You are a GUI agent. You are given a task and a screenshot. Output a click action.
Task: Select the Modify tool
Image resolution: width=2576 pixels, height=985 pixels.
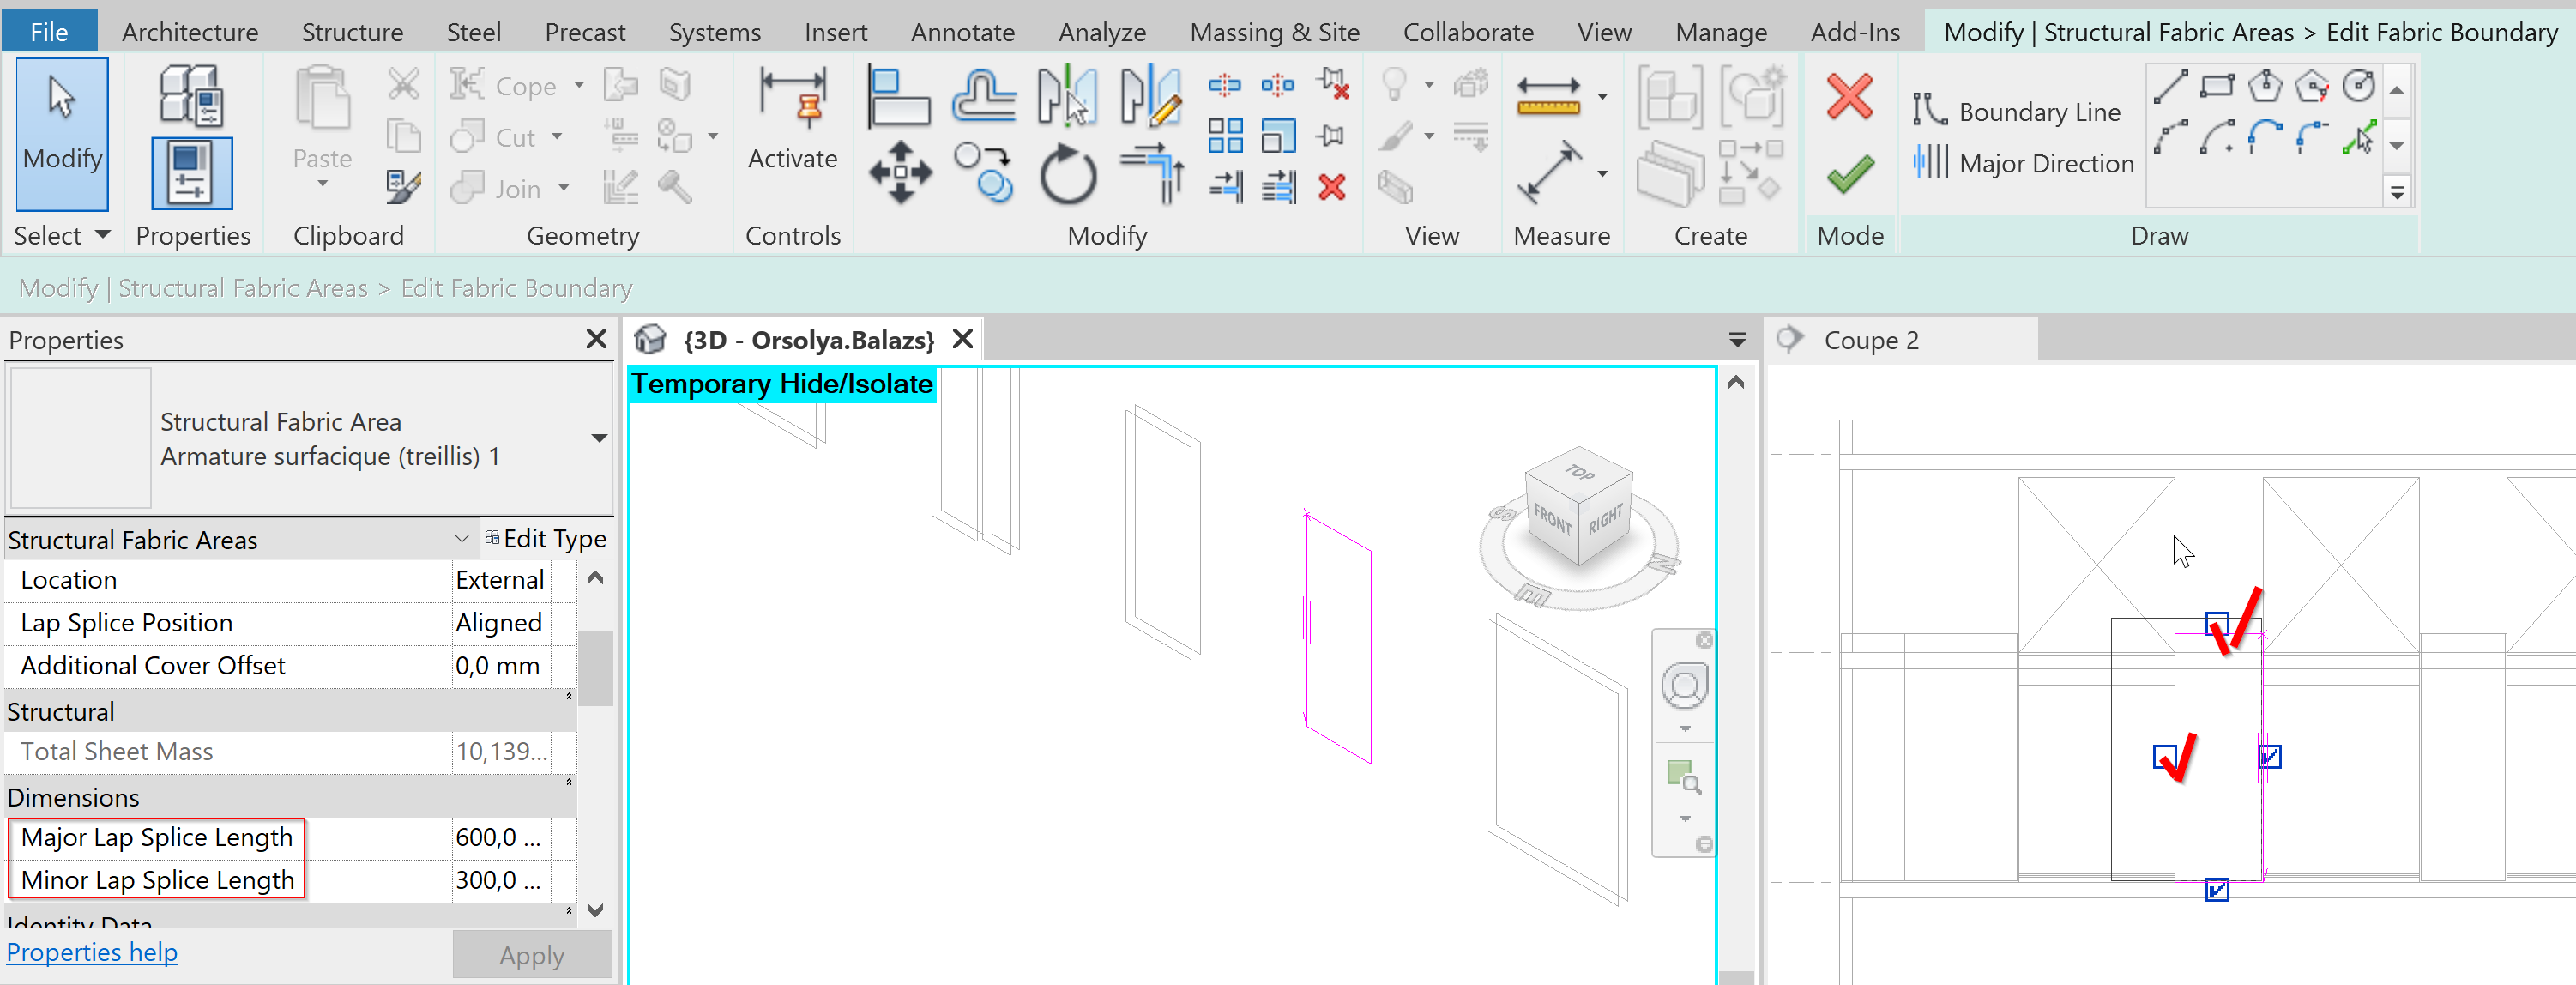click(x=61, y=133)
